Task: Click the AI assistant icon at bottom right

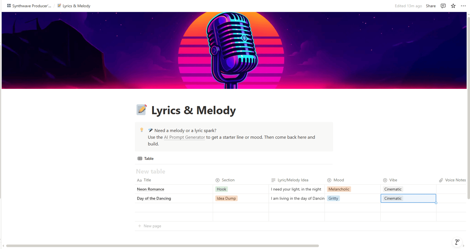Action: pyautogui.click(x=457, y=242)
